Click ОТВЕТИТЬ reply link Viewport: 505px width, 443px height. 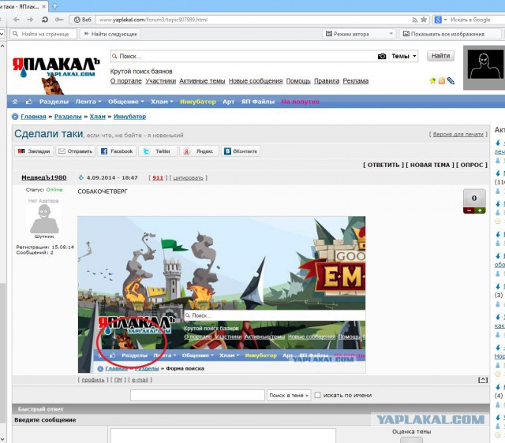[383, 165]
